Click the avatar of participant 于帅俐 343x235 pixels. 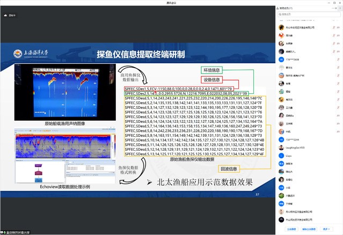click(x=281, y=204)
